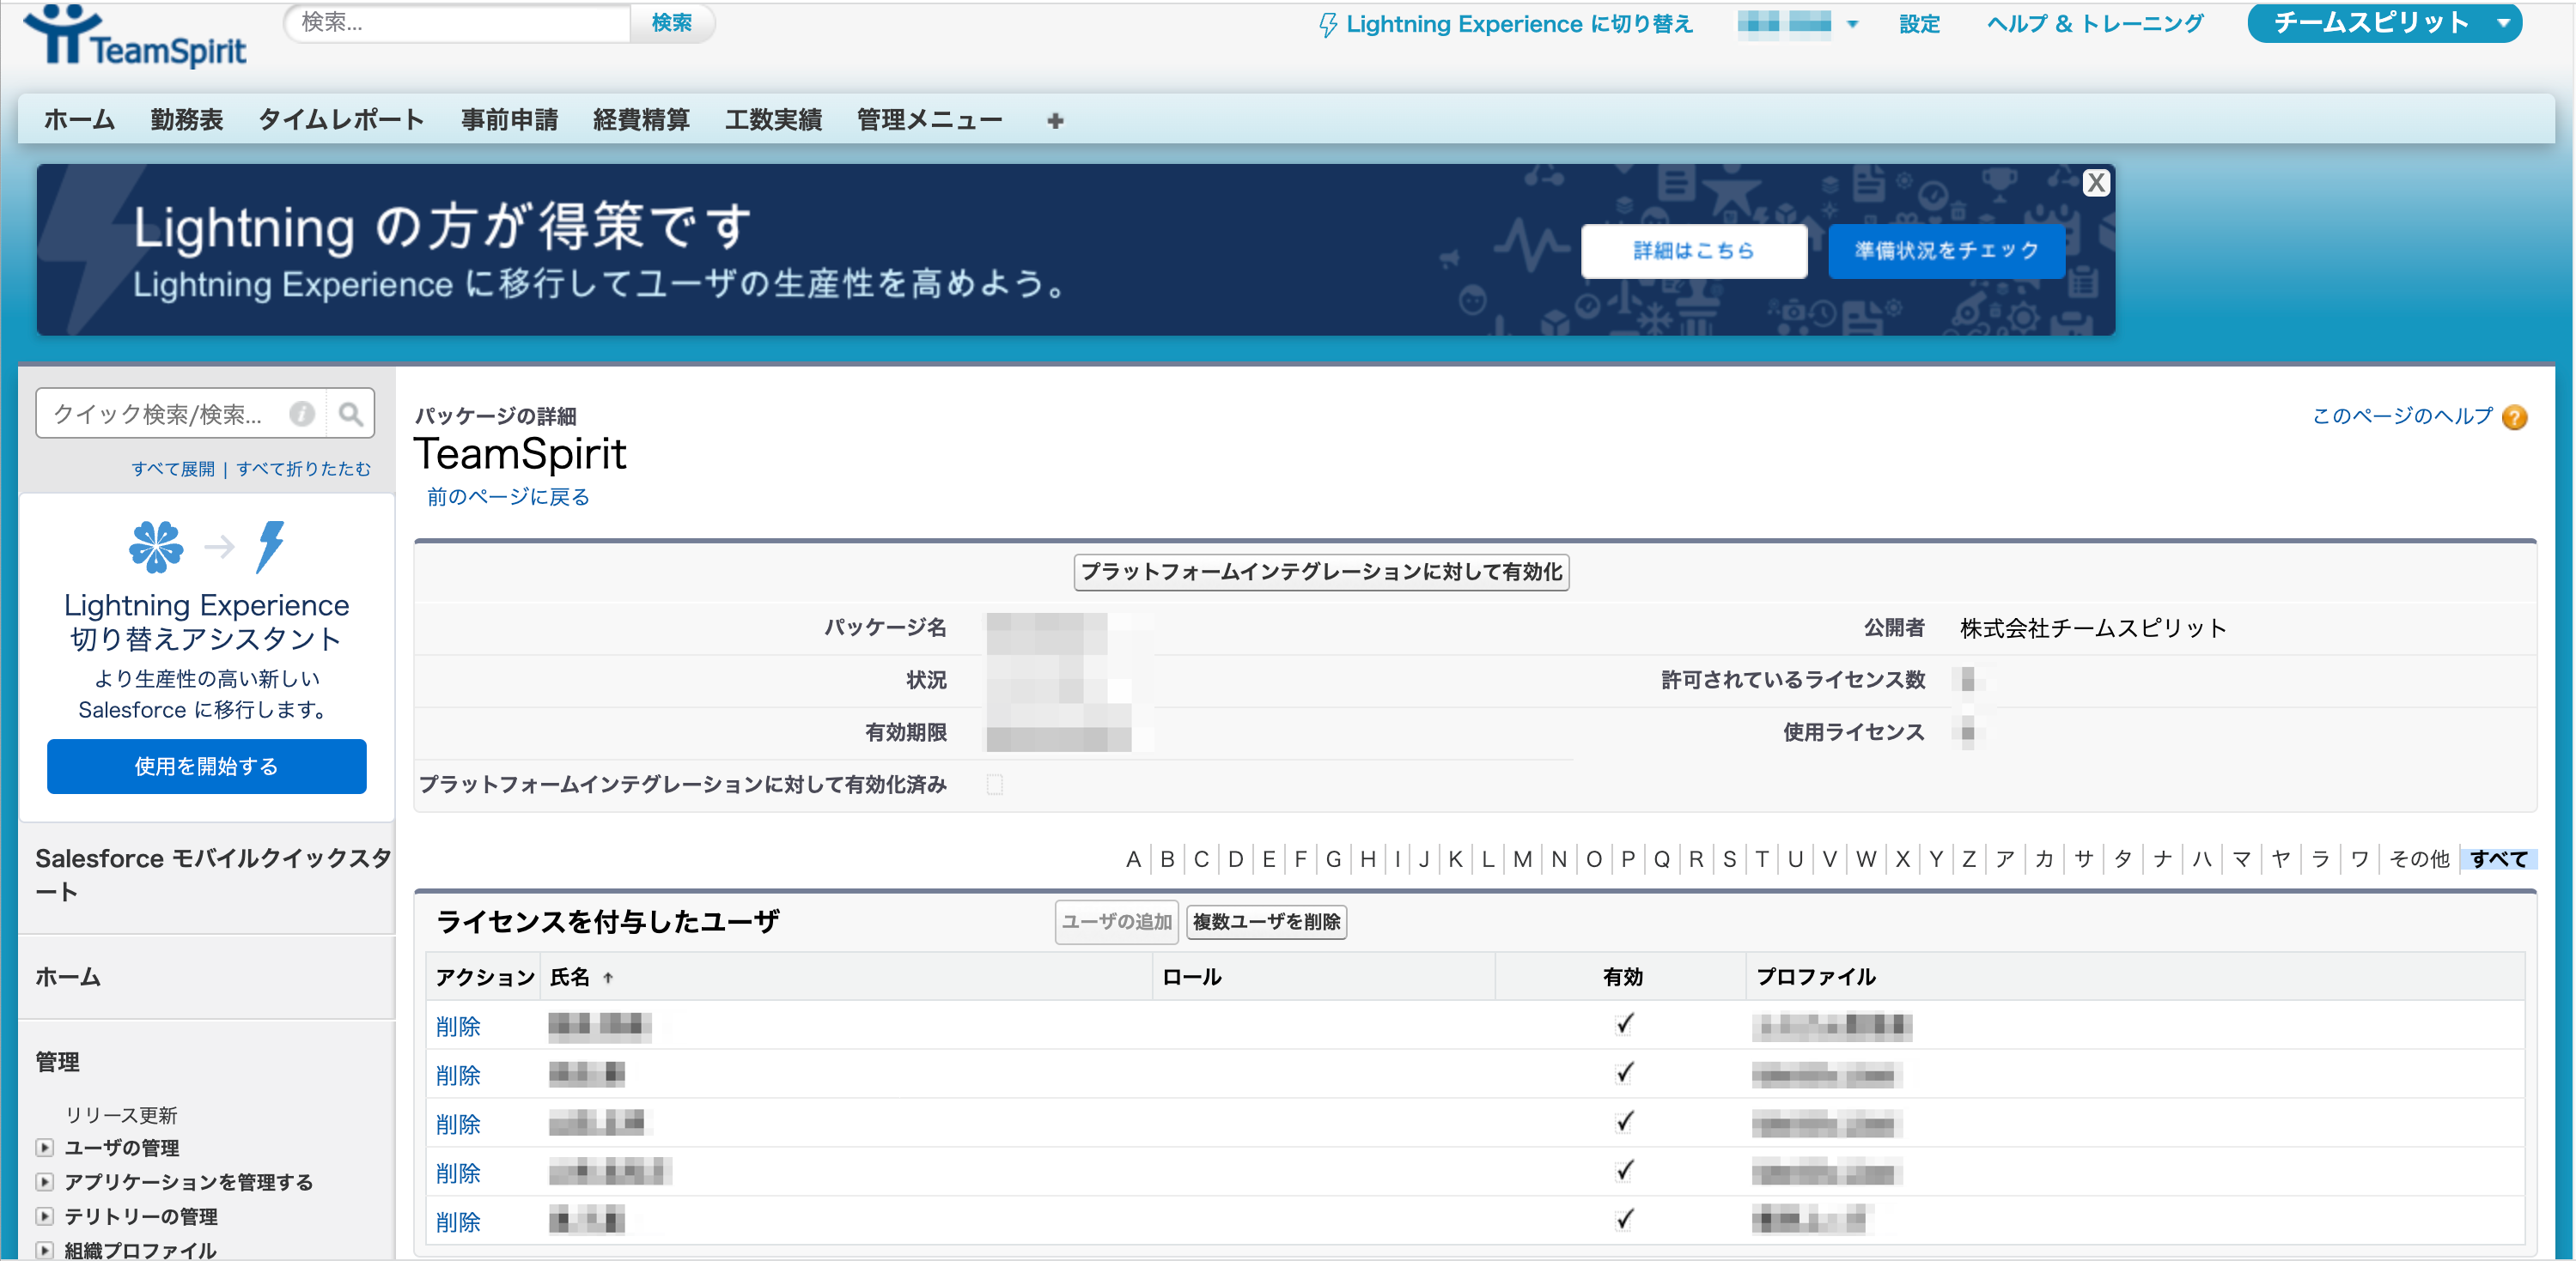Click the orange page help question icon

[x=2515, y=416]
